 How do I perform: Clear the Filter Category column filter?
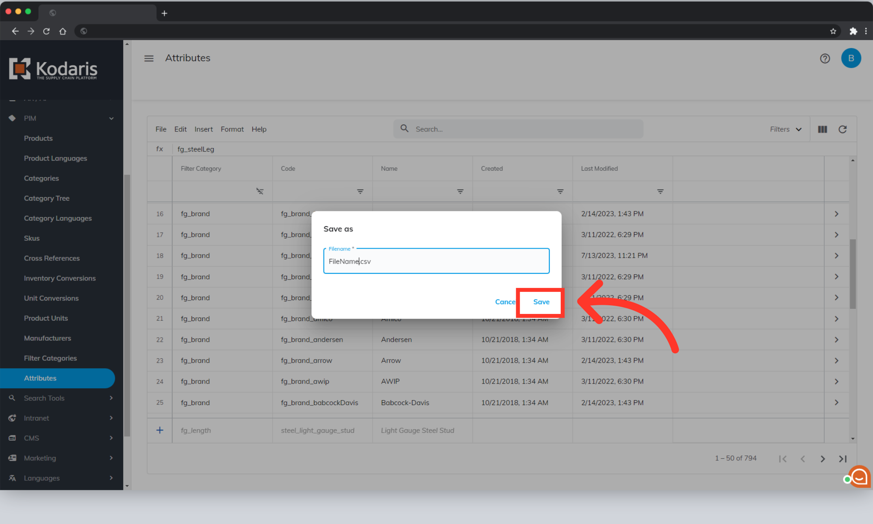pyautogui.click(x=259, y=191)
